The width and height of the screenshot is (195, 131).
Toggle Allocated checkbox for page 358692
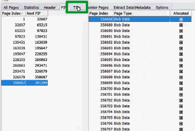click(x=181, y=42)
